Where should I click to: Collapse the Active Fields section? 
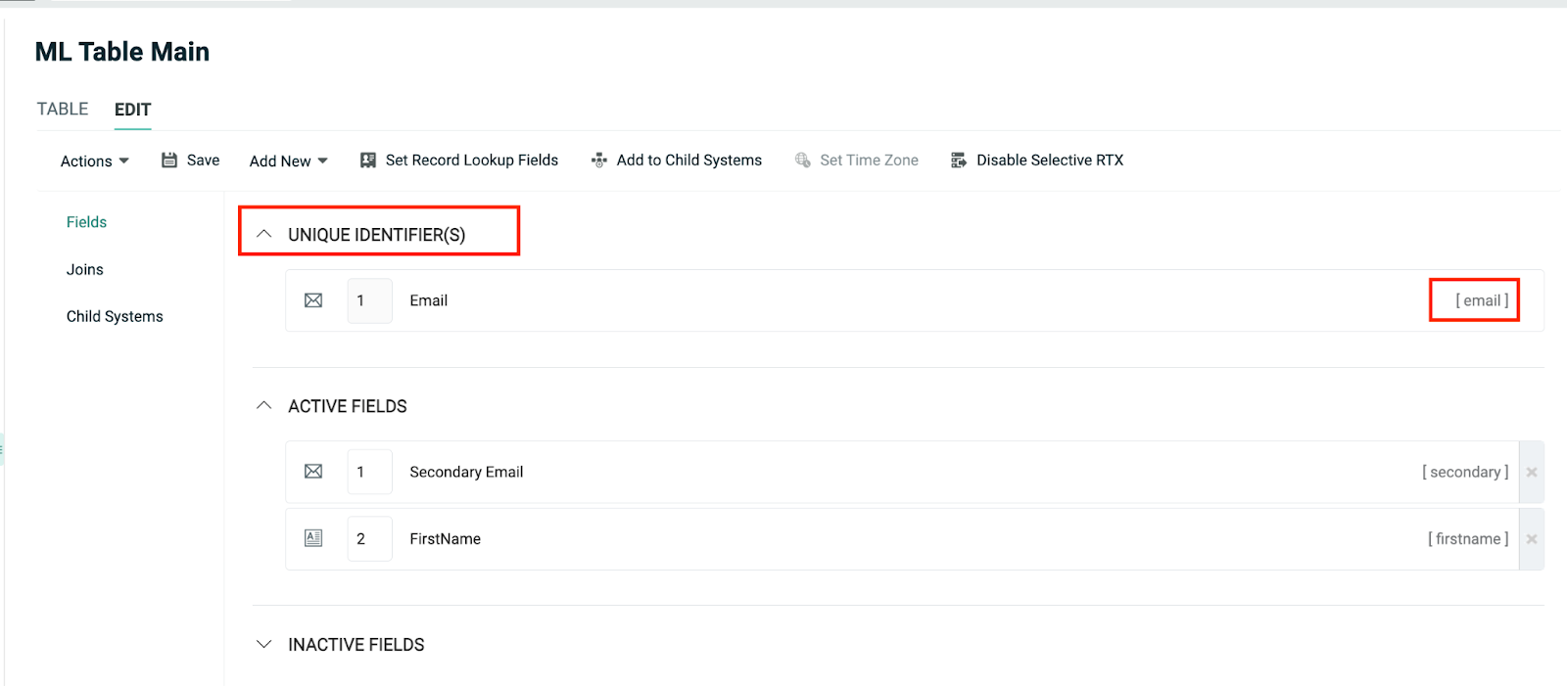(x=263, y=405)
